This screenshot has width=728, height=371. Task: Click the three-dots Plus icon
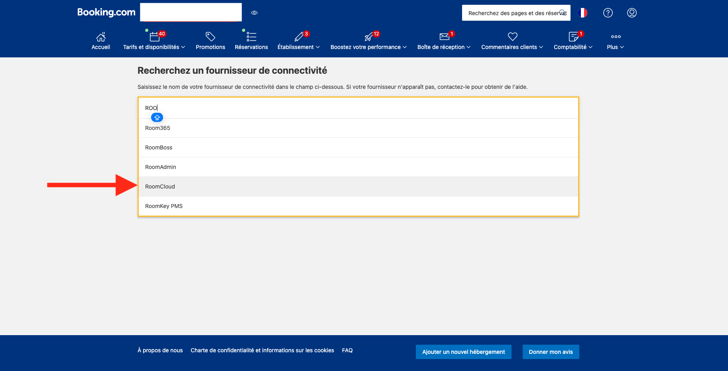coord(616,37)
